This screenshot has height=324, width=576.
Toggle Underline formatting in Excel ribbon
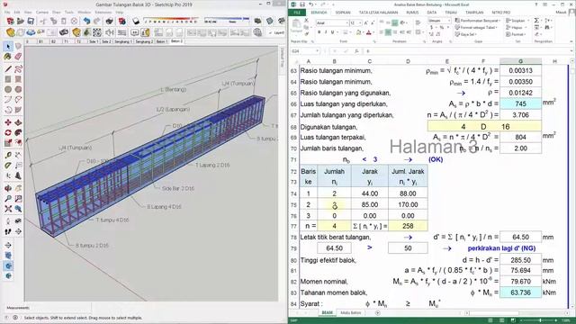(x=332, y=32)
